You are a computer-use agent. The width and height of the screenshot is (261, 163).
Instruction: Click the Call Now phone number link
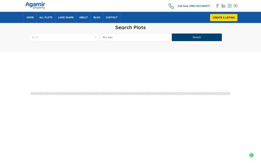click(194, 6)
